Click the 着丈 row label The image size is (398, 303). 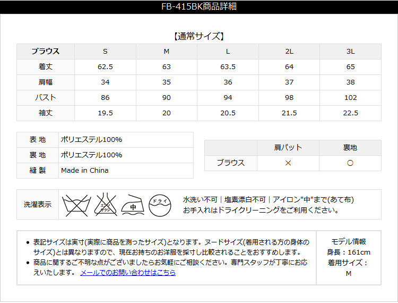(x=46, y=67)
